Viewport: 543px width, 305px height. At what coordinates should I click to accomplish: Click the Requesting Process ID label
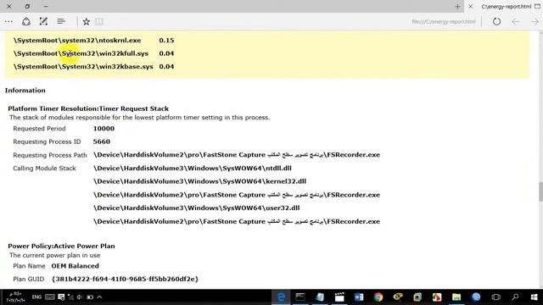(x=47, y=141)
